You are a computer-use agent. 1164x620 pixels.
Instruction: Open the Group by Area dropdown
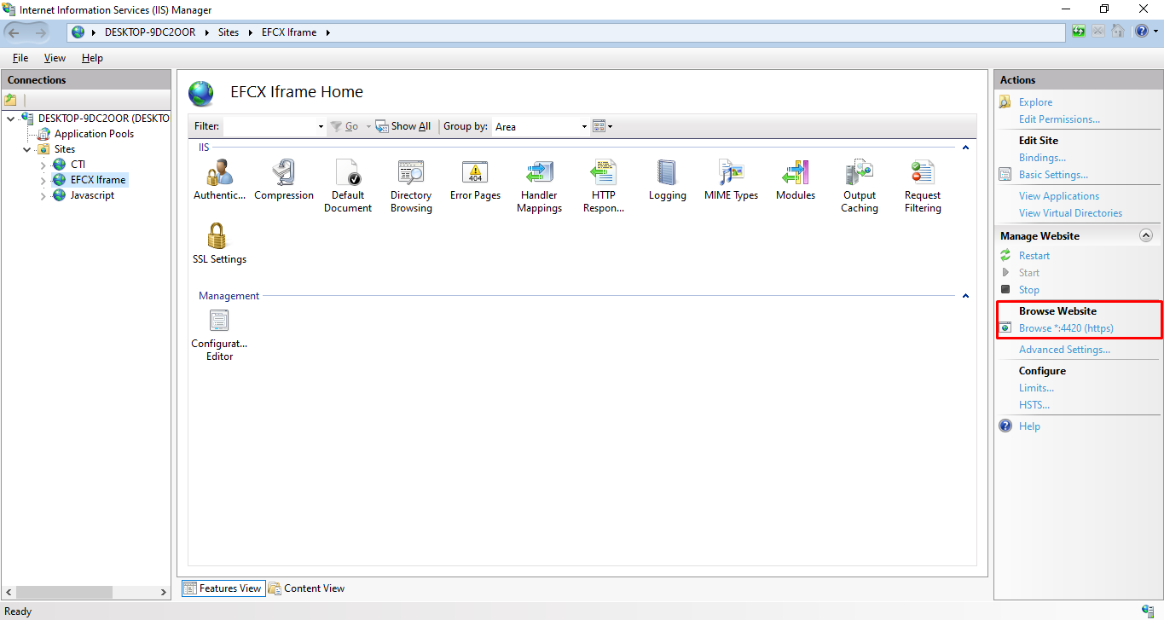point(541,126)
